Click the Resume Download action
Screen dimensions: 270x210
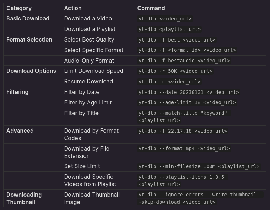[88, 81]
